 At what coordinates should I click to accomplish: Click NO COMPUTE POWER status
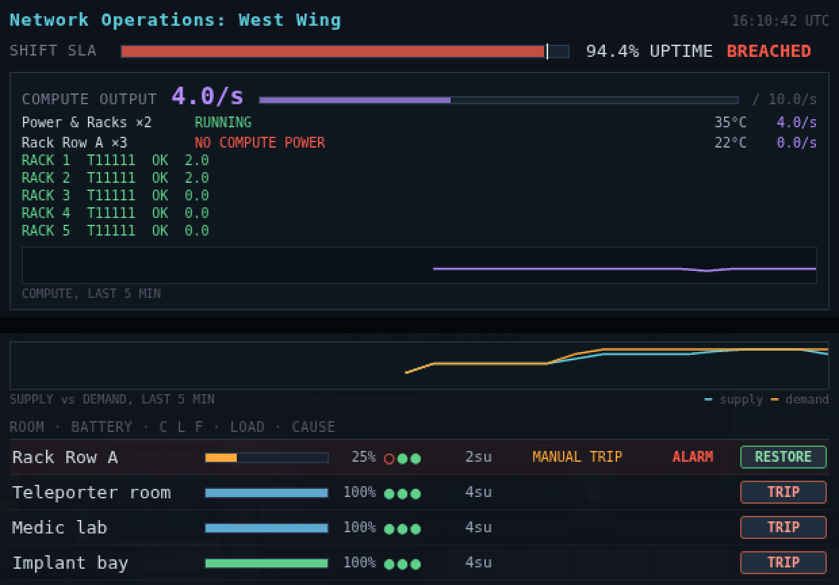click(260, 143)
